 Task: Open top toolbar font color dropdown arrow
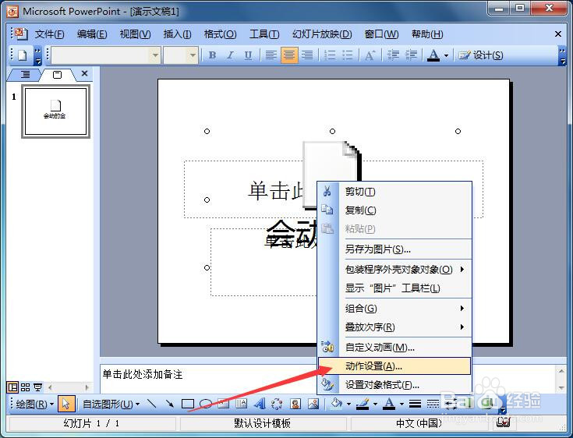point(446,55)
